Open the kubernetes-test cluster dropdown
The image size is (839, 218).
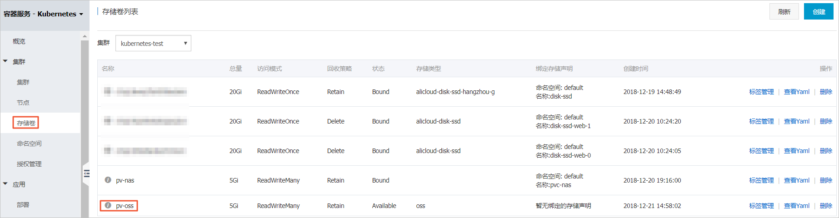click(x=153, y=43)
